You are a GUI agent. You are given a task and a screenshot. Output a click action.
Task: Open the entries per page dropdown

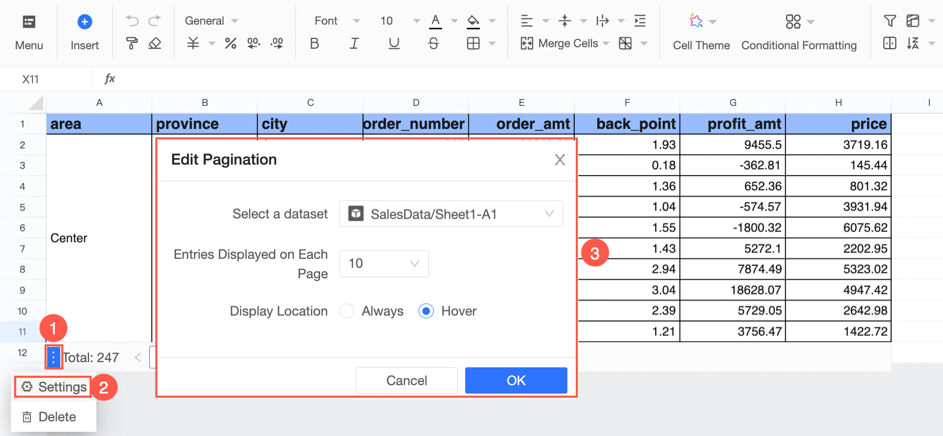tap(384, 264)
